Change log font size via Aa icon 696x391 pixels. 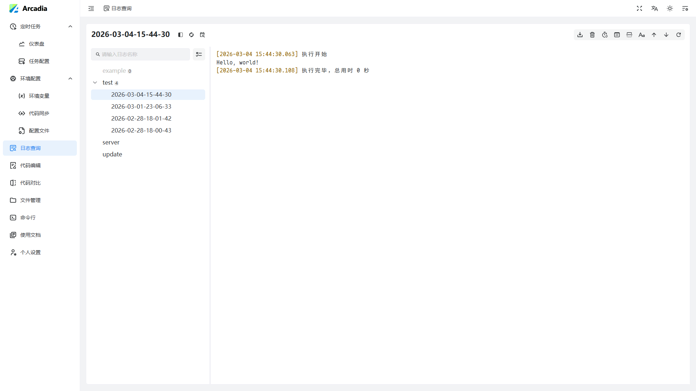[642, 35]
